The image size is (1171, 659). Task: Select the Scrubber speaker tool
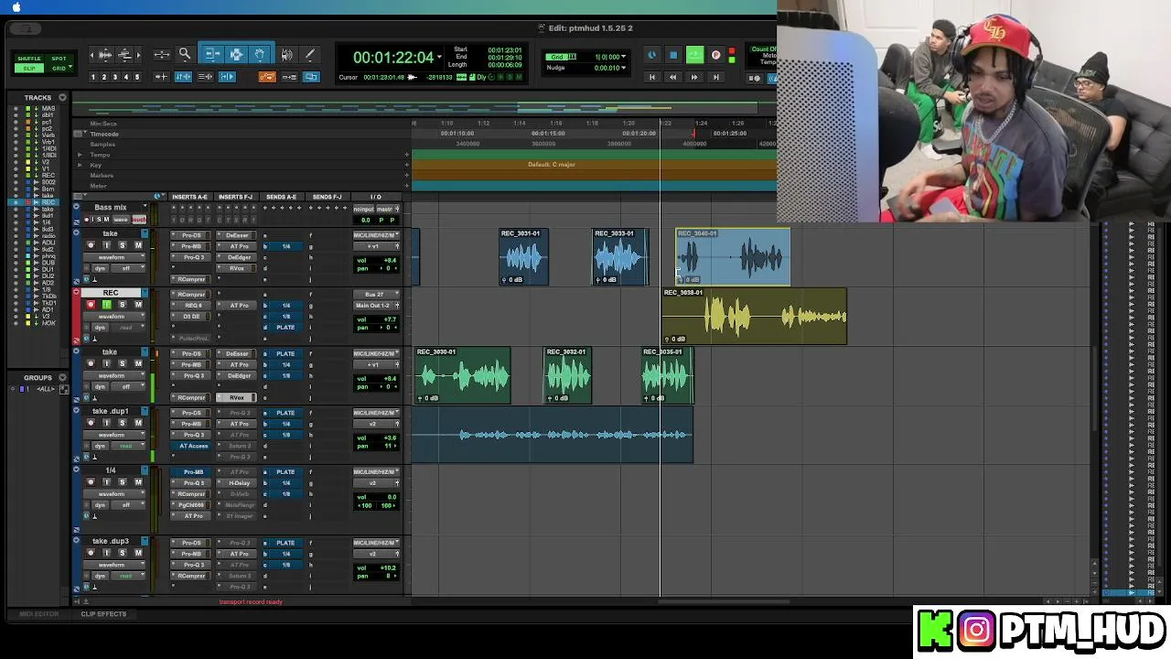287,55
